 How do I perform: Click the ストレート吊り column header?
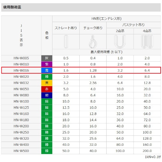coord(66,28)
